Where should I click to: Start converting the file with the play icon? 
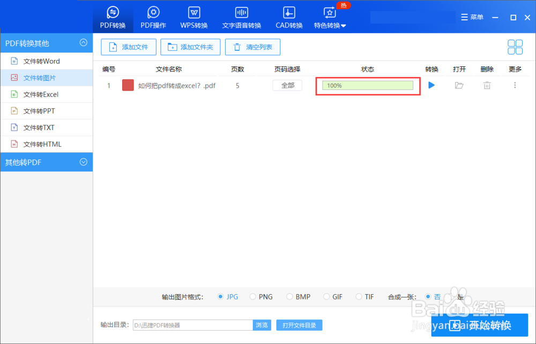(432, 85)
